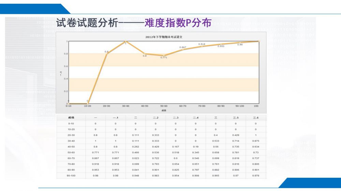Select the peak data point above 30-40

126,41
